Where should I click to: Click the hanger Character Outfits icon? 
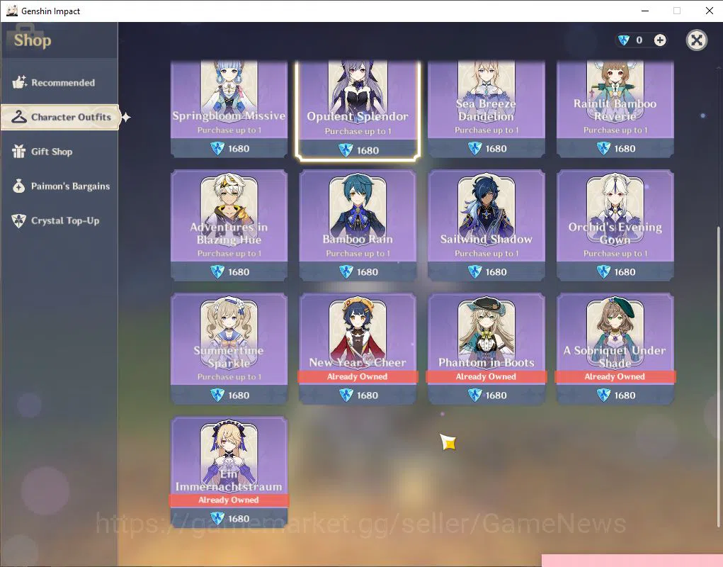pos(19,117)
